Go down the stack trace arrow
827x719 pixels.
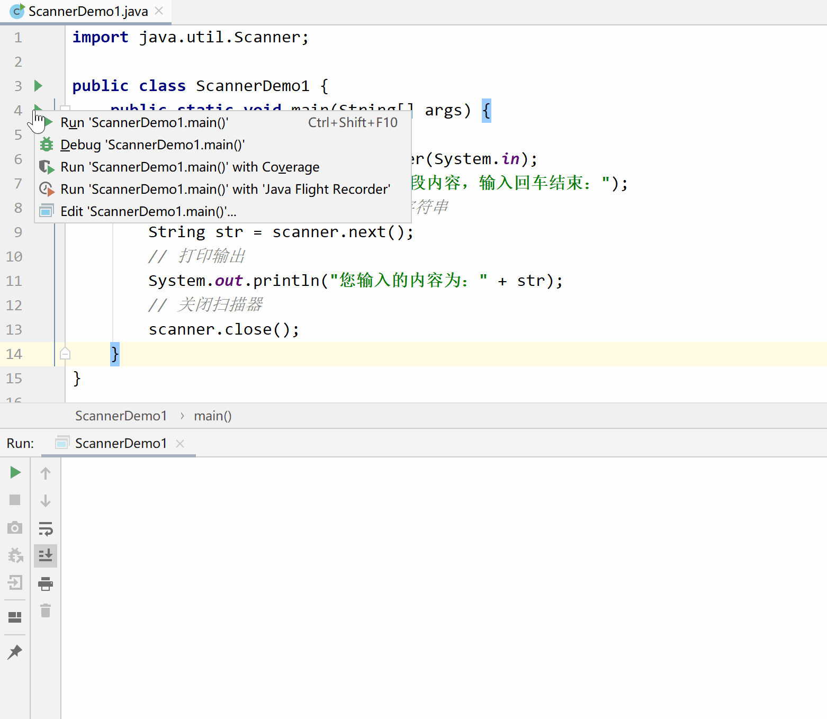pyautogui.click(x=46, y=500)
